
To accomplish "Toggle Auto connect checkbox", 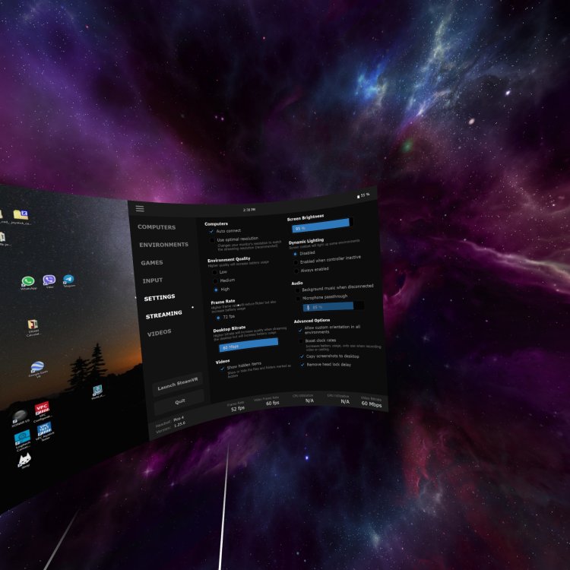I will pos(211,231).
